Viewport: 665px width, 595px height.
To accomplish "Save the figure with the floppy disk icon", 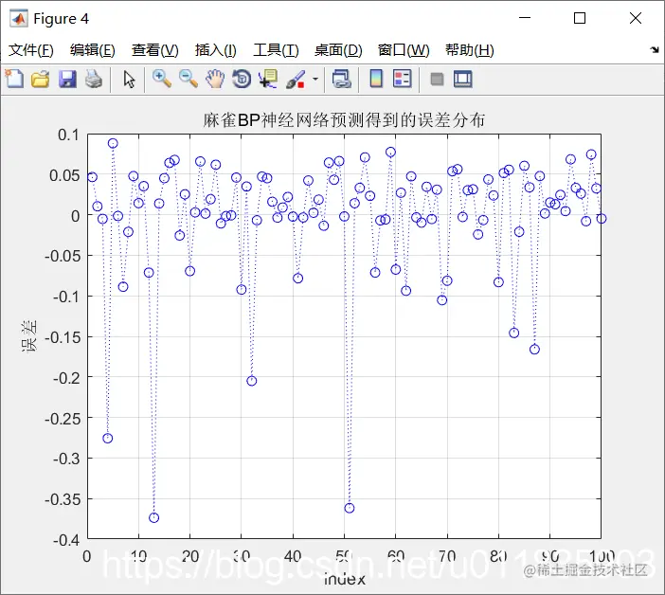I will click(67, 80).
